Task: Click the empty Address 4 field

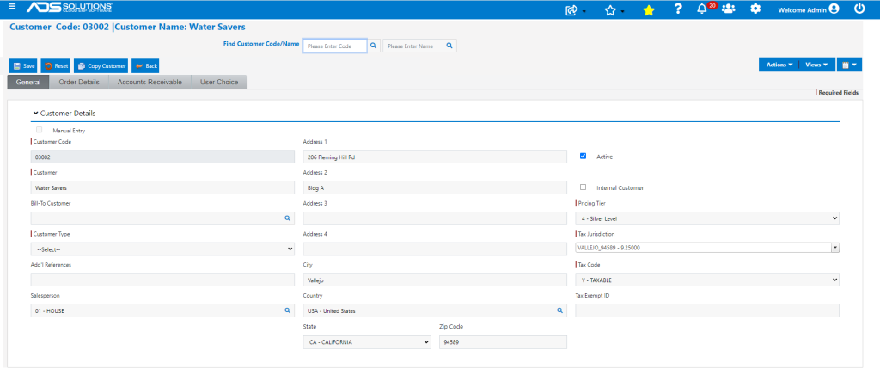Action: tap(435, 249)
